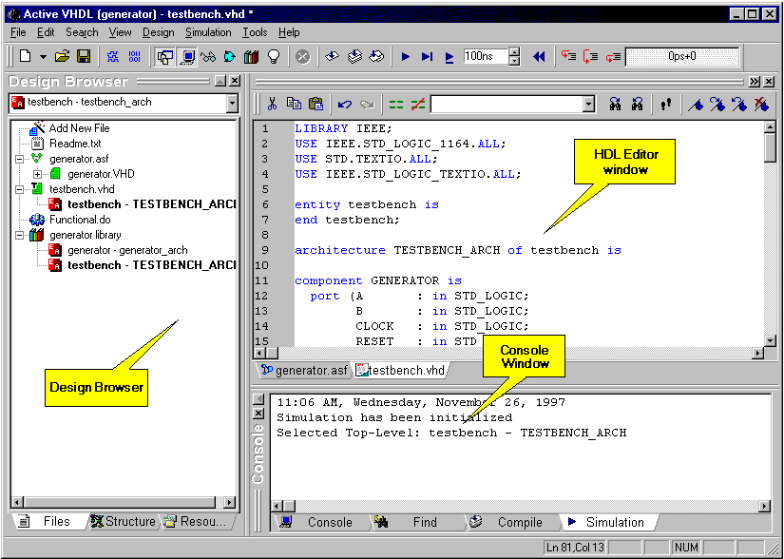Open the Simulation menu
Viewport: 784px width, 559px height.
(207, 32)
